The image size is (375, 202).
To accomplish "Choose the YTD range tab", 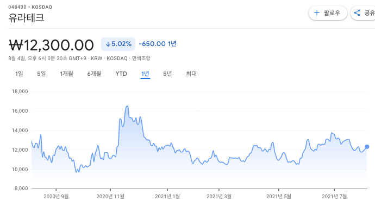I will 121,74.
